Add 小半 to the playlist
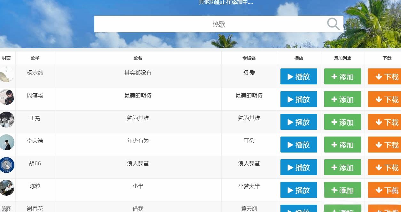This screenshot has width=401, height=212. (342, 190)
